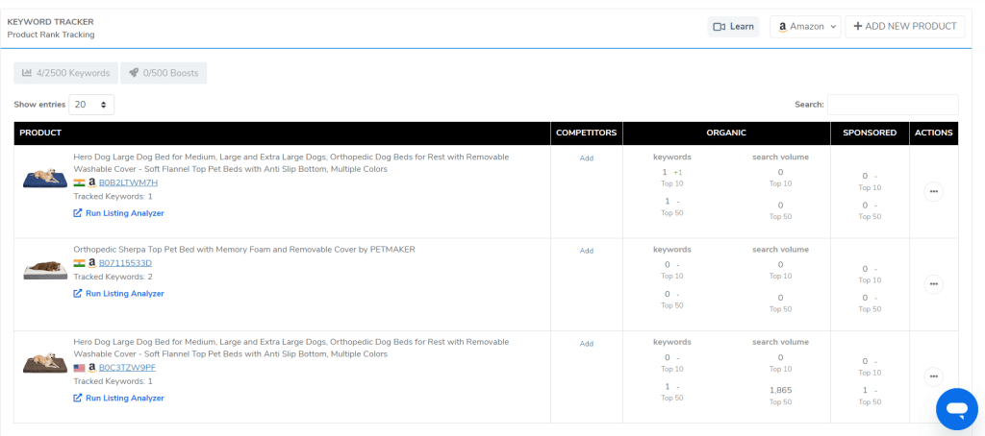This screenshot has height=436, width=985.
Task: Click the blue dog bed thumbnail
Action: tap(45, 179)
